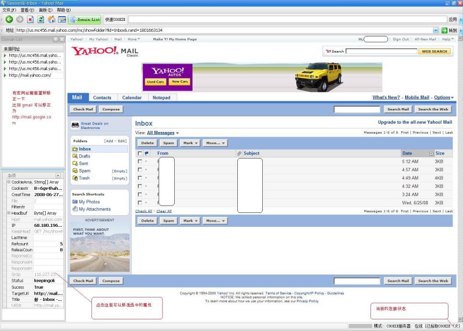The width and height of the screenshot is (463, 331).
Task: Toggle the Domain List toolbar button
Action: click(84, 20)
